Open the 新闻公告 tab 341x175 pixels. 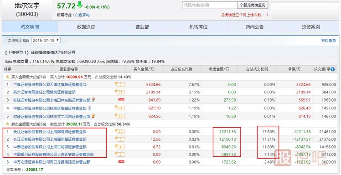(254, 27)
